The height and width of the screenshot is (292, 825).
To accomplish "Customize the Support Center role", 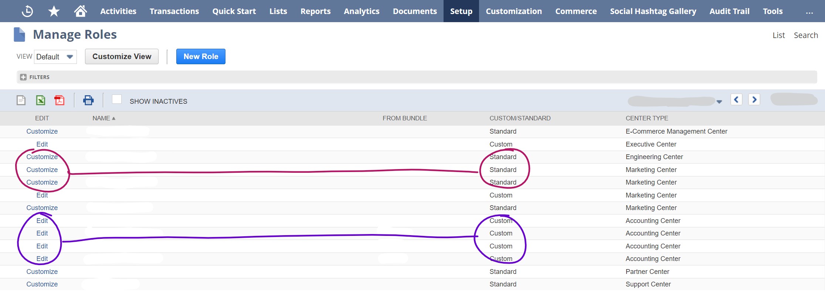I will tap(42, 284).
